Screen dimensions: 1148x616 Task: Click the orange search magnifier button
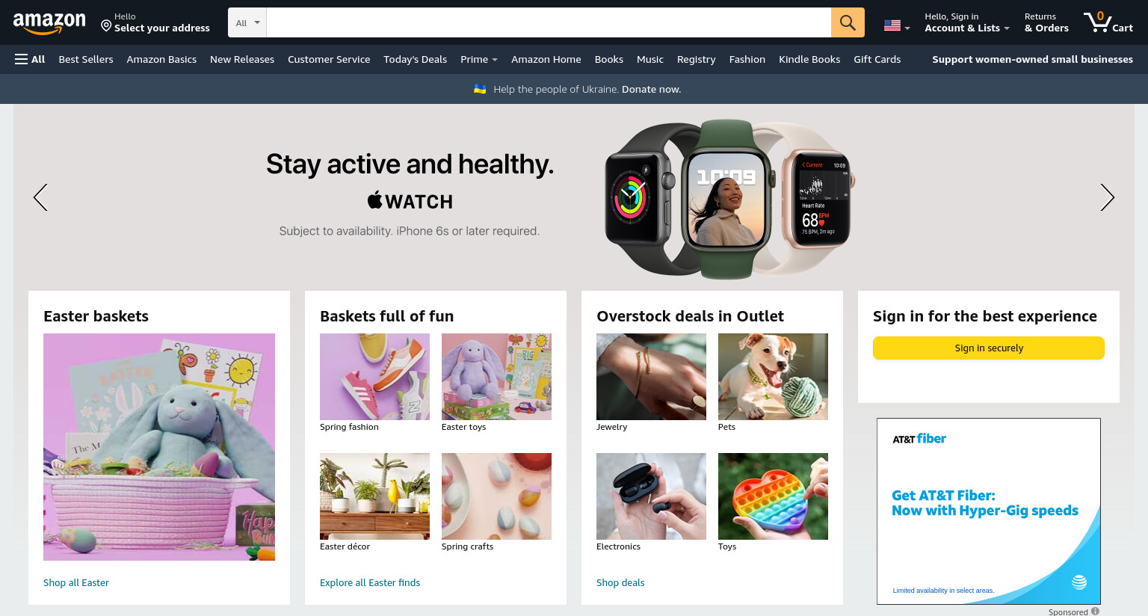pyautogui.click(x=848, y=22)
